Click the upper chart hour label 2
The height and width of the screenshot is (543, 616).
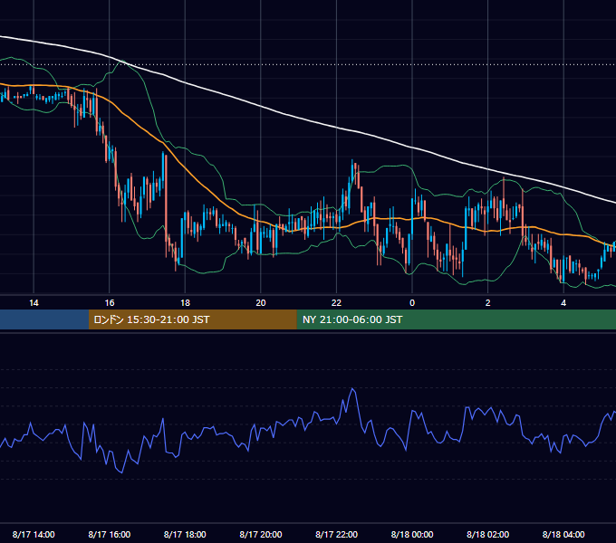(x=488, y=303)
